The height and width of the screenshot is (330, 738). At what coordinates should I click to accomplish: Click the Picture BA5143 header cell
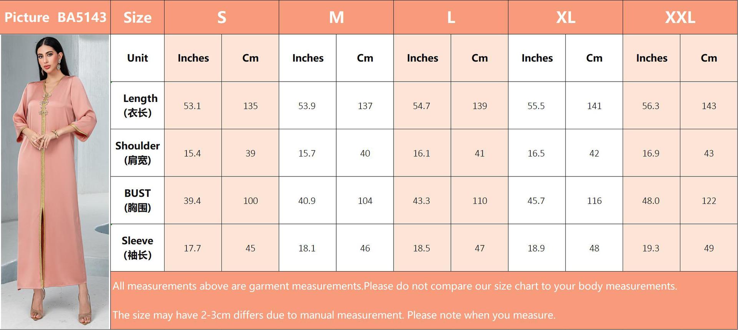tap(55, 17)
